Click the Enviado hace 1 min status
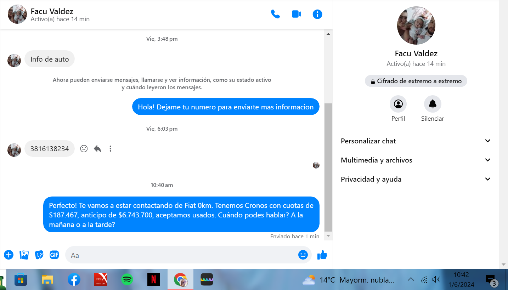The width and height of the screenshot is (508, 290). (x=295, y=237)
